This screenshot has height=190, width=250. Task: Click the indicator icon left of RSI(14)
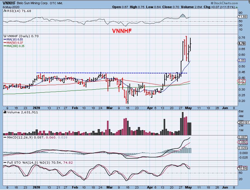[5, 11]
